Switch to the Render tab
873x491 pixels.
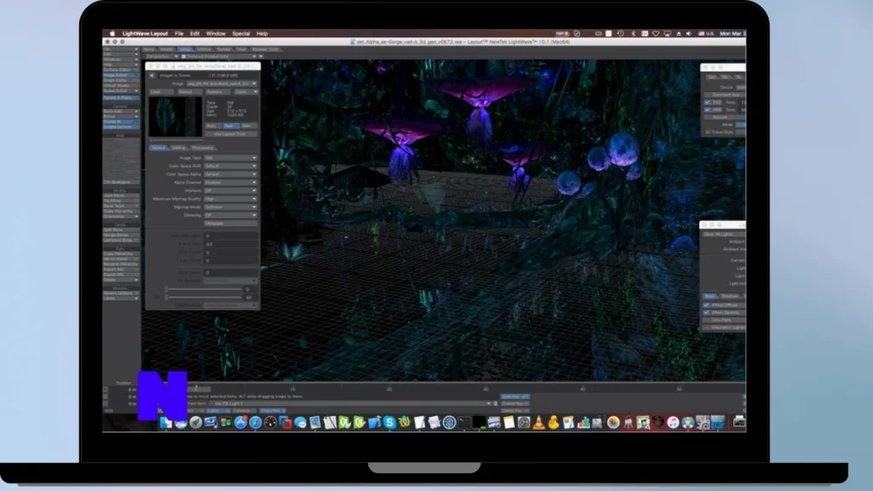(x=223, y=49)
